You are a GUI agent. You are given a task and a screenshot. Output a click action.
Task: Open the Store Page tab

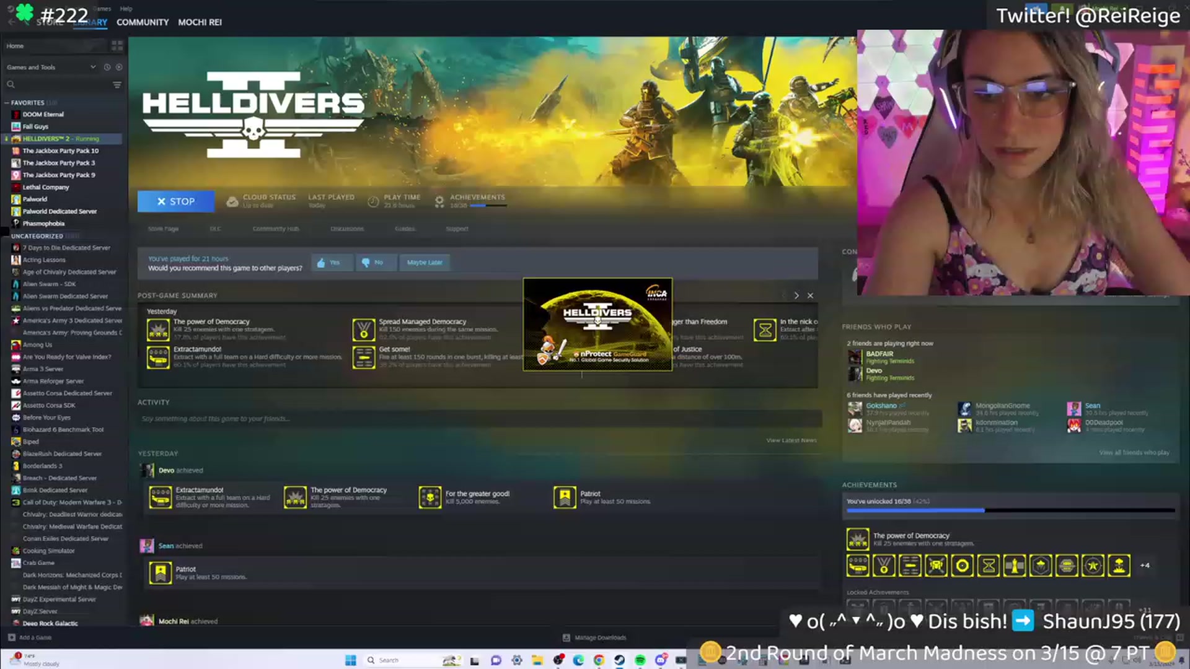[163, 229]
